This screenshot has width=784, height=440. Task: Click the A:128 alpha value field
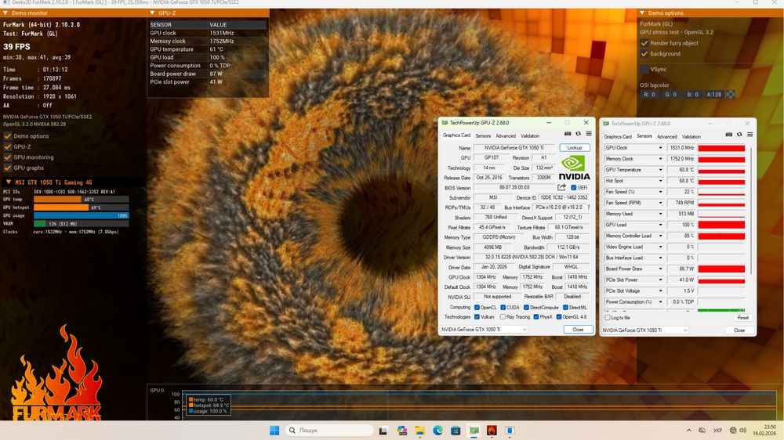tap(714, 95)
